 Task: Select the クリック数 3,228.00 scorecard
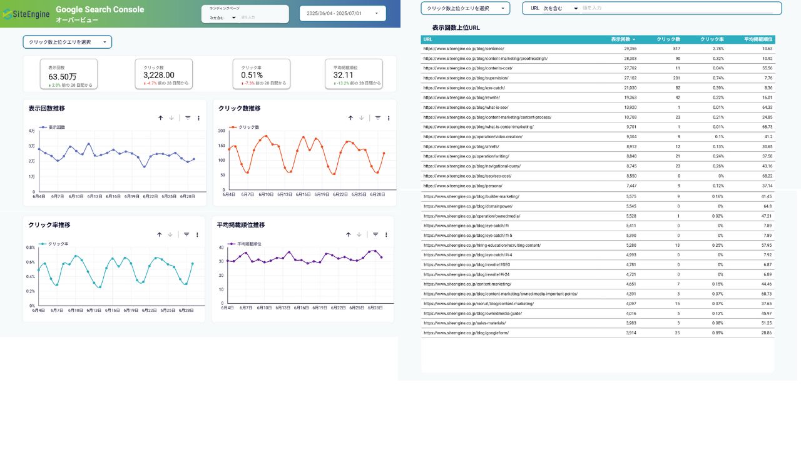point(164,74)
